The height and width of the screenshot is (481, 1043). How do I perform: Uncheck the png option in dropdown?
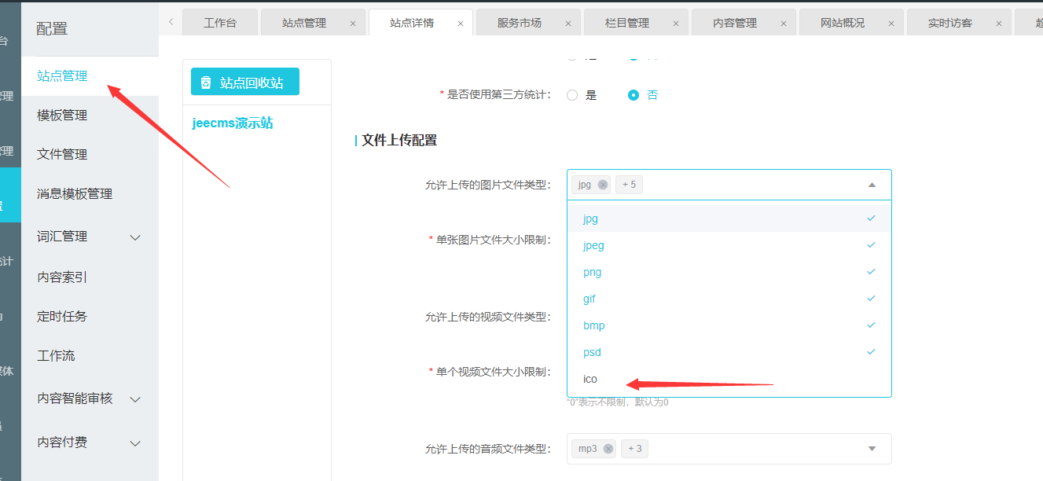point(593,272)
